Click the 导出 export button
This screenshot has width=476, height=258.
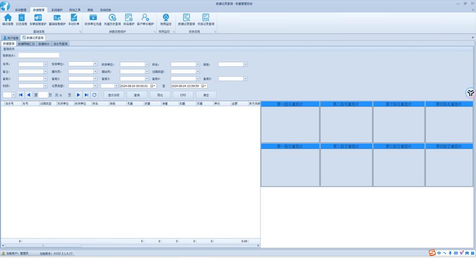160,95
